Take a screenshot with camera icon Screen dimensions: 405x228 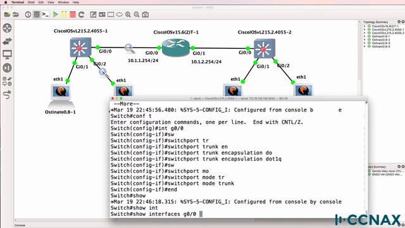coord(146,15)
